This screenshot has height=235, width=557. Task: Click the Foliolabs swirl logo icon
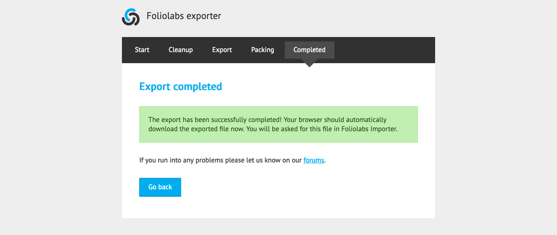pos(131,17)
